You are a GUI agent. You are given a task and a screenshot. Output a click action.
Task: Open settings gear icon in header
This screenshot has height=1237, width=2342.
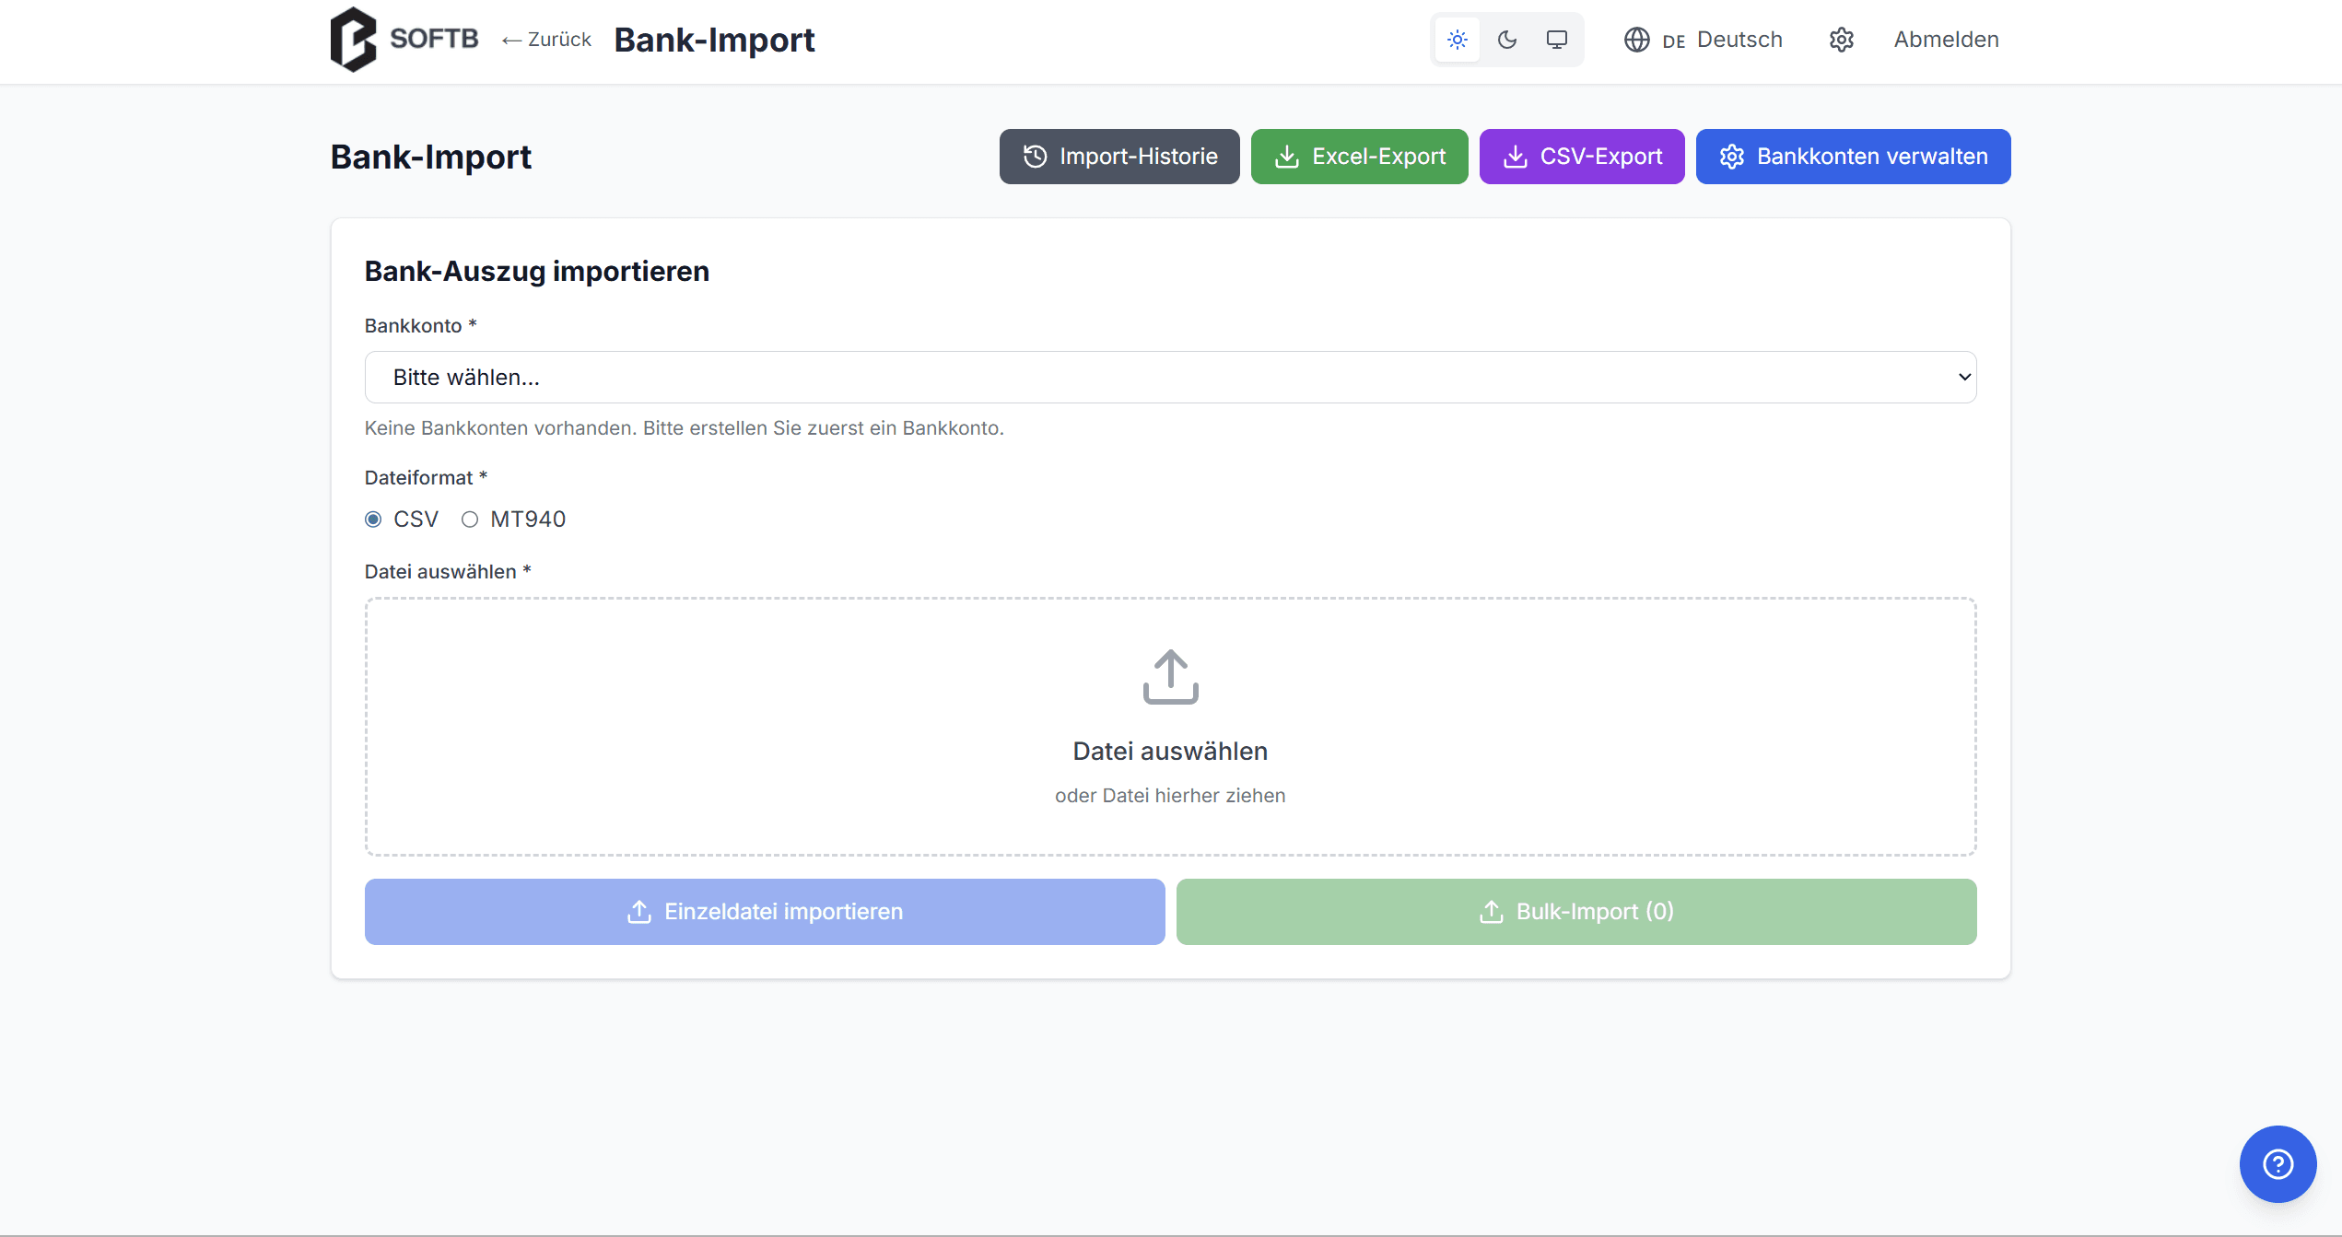pyautogui.click(x=1842, y=40)
